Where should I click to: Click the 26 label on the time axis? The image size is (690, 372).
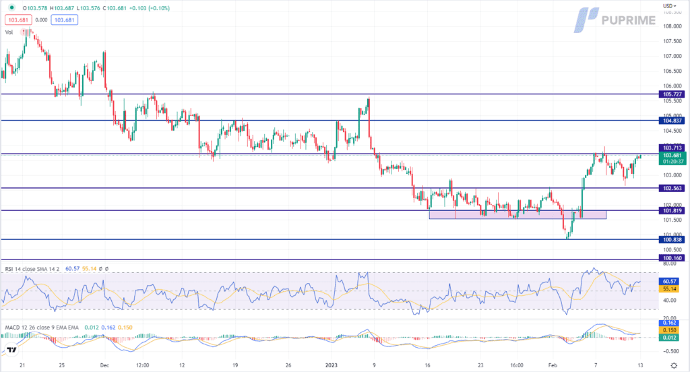tap(288, 365)
